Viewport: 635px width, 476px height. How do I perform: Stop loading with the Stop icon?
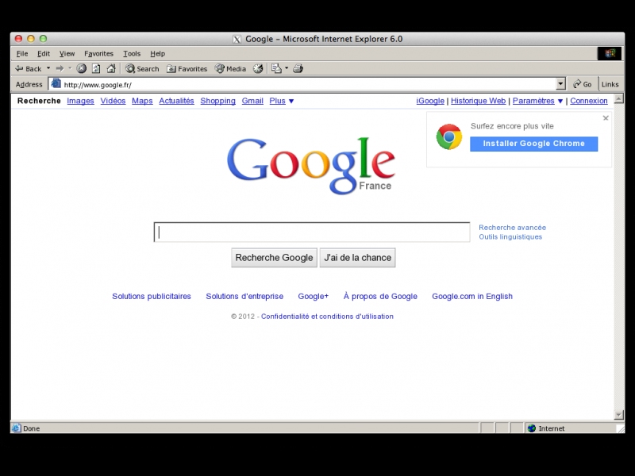tap(82, 69)
